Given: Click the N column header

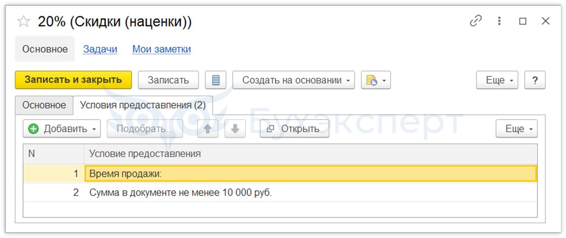Looking at the screenshot, I should point(54,154).
